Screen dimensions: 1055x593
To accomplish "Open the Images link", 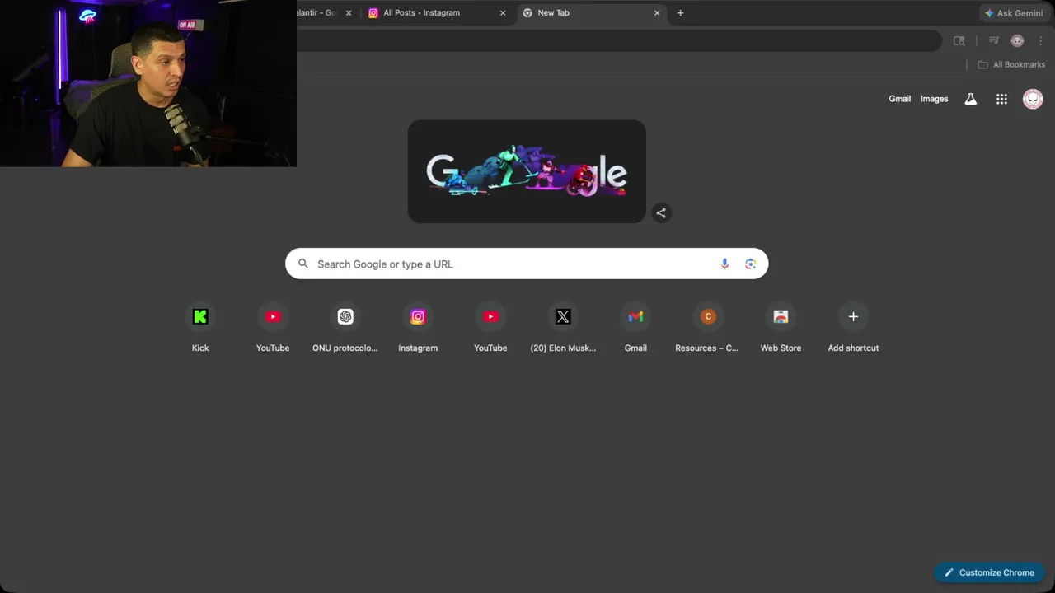I will coord(934,99).
